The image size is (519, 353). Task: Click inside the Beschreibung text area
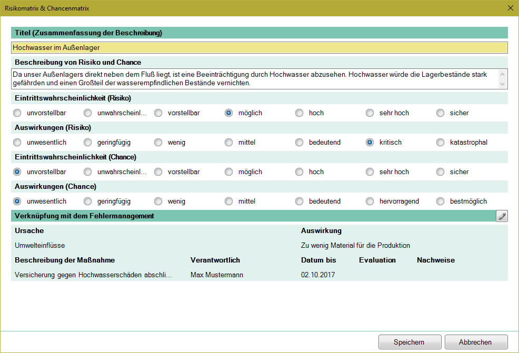[253, 79]
